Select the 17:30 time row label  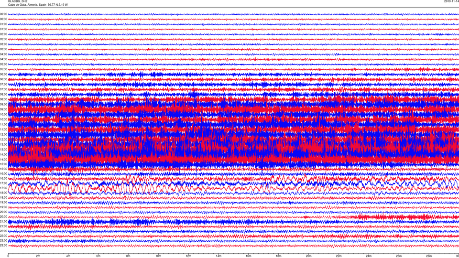pos(3,188)
